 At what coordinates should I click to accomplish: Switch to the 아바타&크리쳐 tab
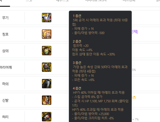pos(96,1)
